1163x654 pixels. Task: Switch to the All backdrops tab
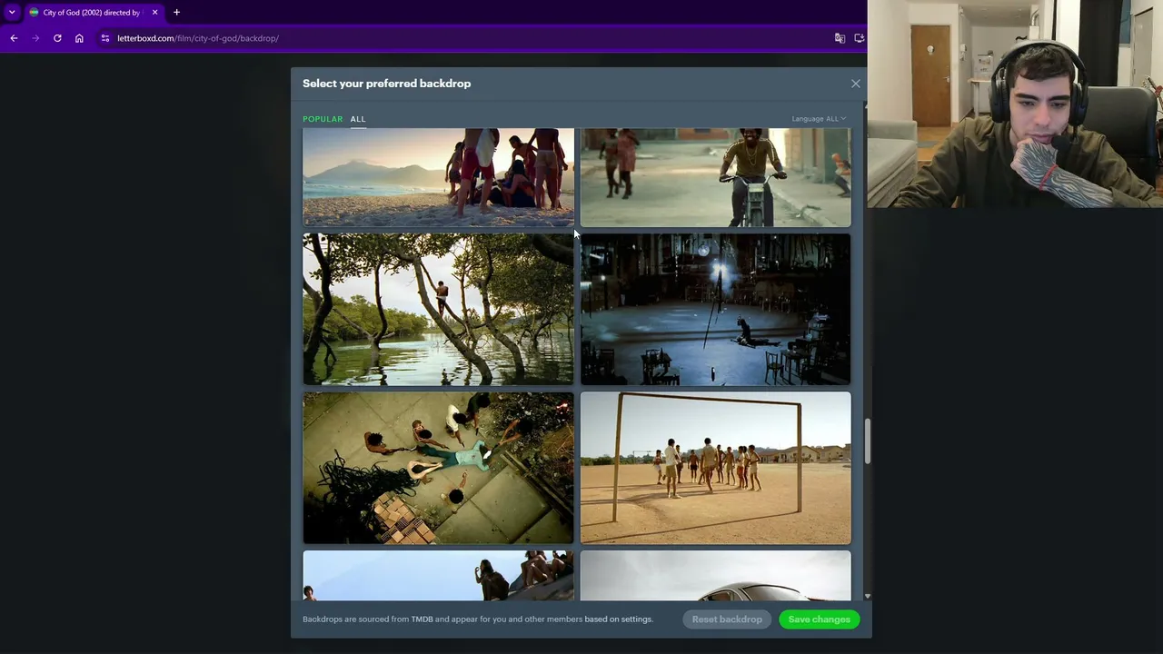[x=358, y=119]
